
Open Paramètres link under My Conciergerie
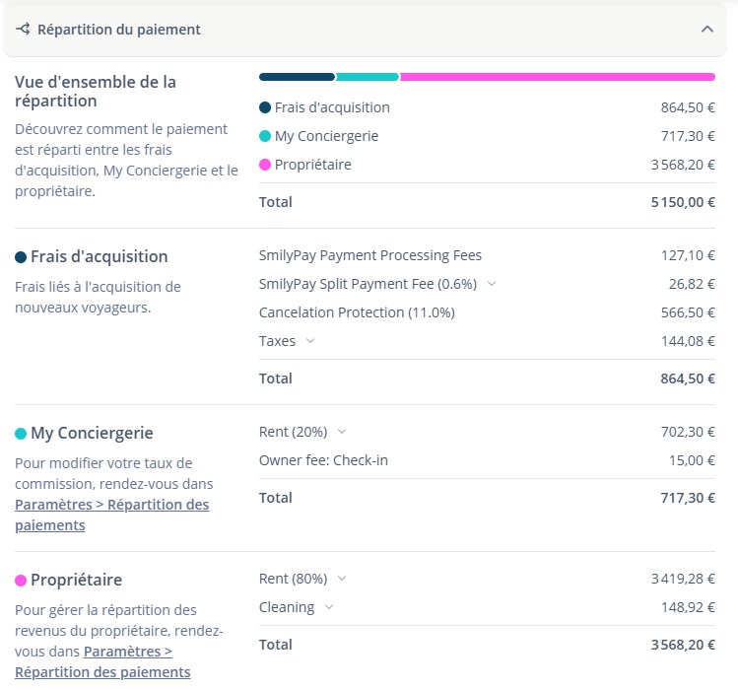click(111, 515)
